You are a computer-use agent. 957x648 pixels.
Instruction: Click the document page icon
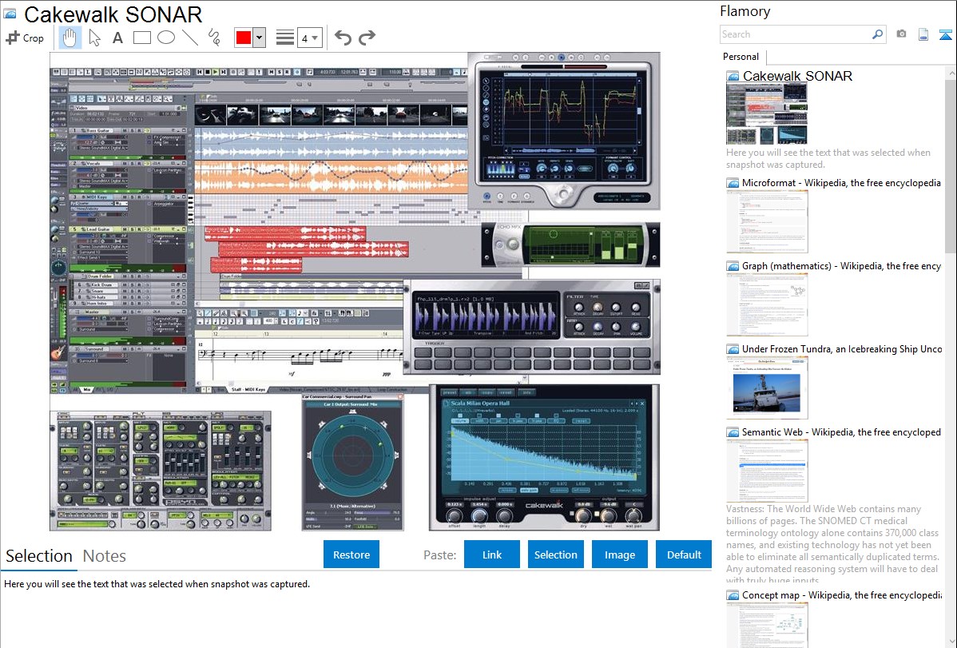(923, 35)
